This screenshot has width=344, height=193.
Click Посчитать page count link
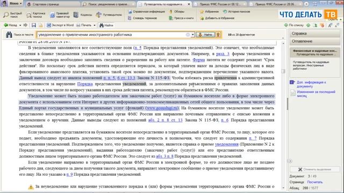pos(315,182)
